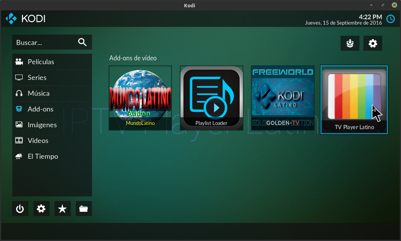Click the movie camera icon beside Películas
The width and height of the screenshot is (401, 241).
click(19, 62)
